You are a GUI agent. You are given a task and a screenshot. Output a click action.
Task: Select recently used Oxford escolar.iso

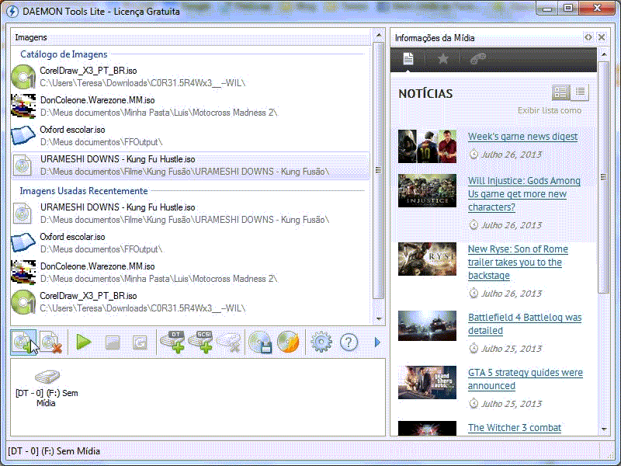point(190,242)
